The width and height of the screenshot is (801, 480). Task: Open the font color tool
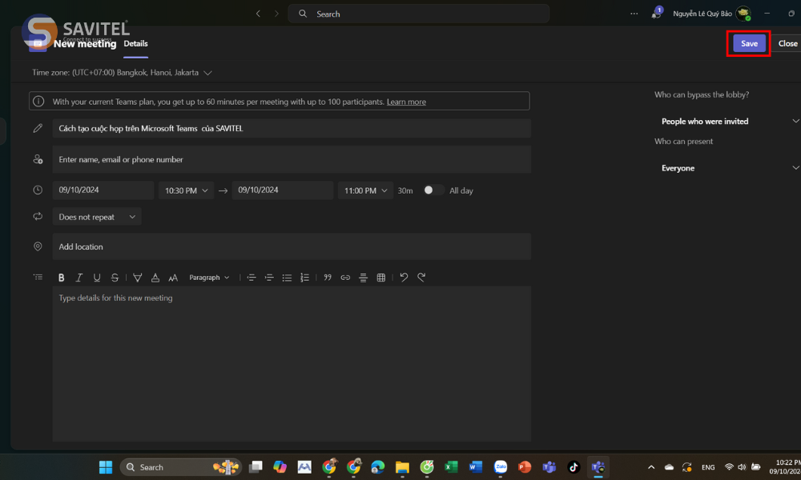155,278
